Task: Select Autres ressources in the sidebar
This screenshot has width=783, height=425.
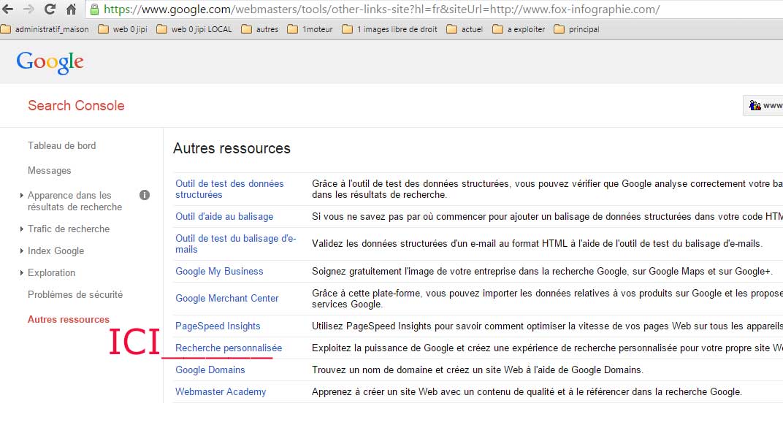Action: click(x=69, y=320)
